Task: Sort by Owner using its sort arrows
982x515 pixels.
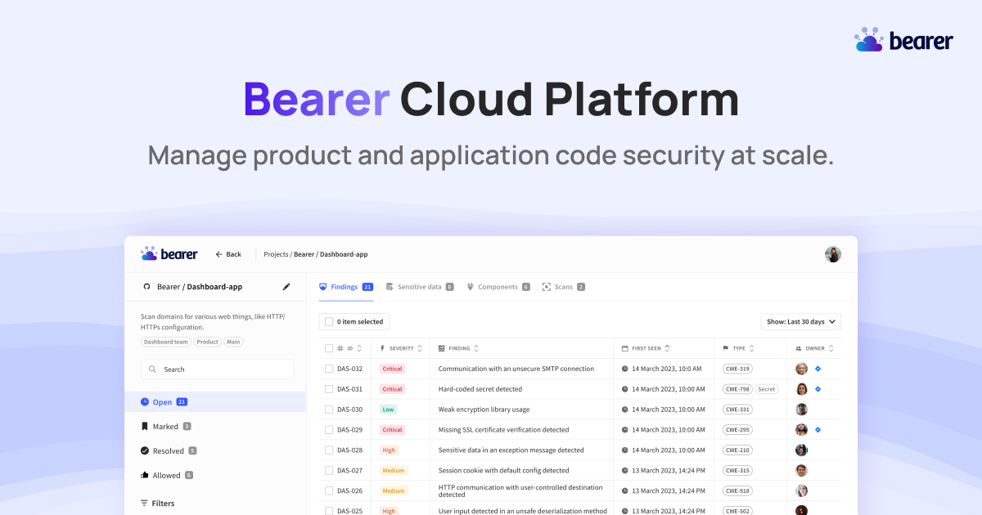Action: (831, 348)
